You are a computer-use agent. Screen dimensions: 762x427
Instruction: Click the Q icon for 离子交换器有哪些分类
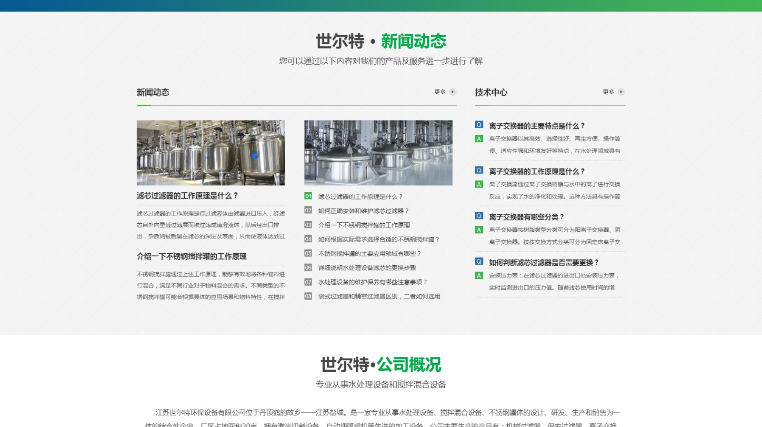tap(479, 216)
